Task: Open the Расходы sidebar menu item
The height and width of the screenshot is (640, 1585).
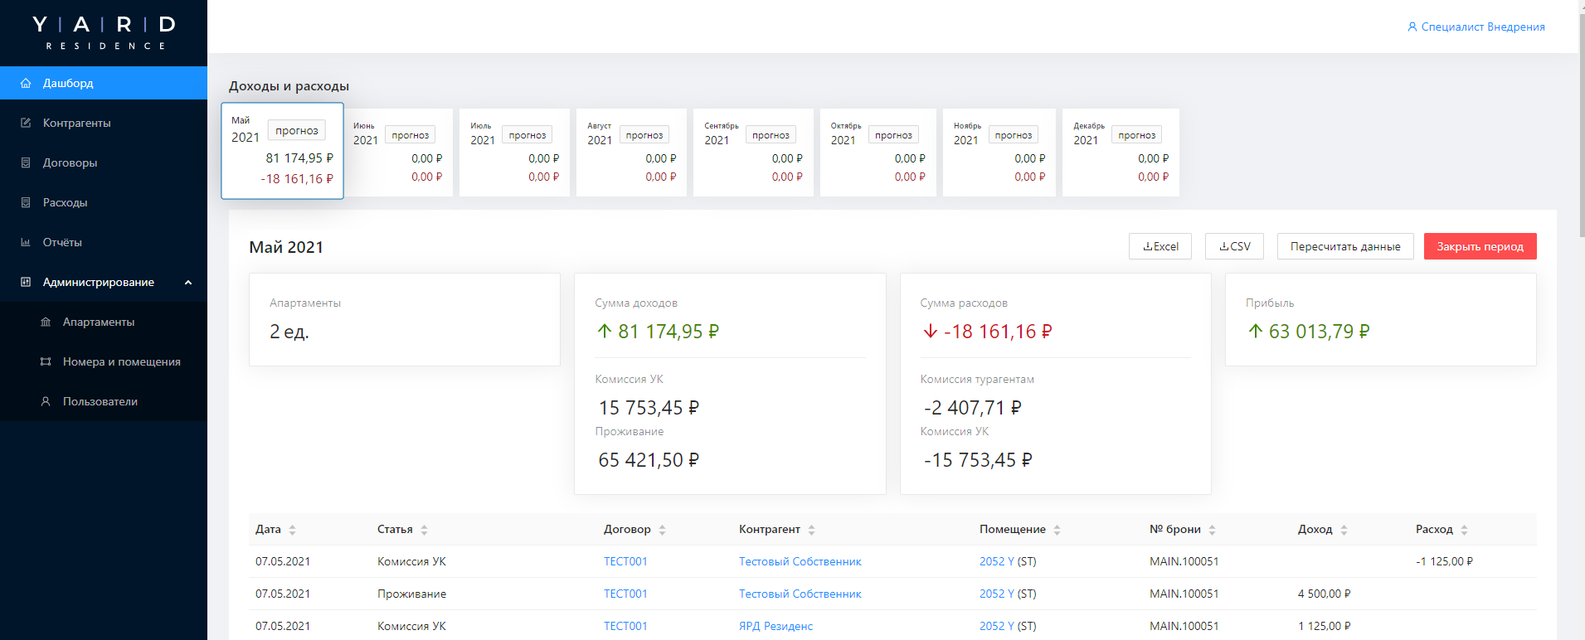Action: [65, 202]
